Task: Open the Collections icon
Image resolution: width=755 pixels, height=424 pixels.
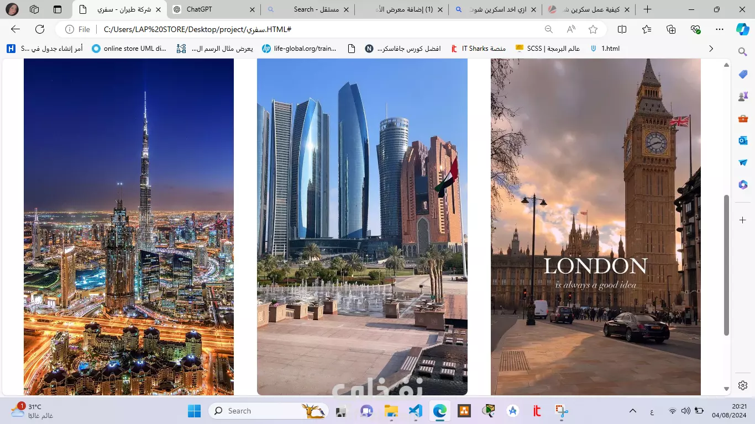Action: tap(671, 29)
